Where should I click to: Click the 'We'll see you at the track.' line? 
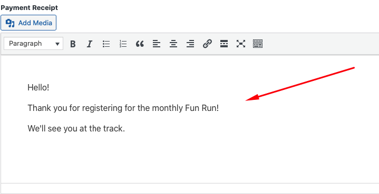76,128
